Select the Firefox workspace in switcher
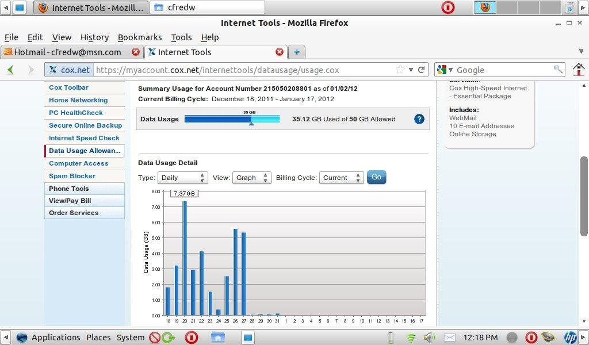Screen dimensions: 589x345 pyautogui.click(x=485, y=7)
